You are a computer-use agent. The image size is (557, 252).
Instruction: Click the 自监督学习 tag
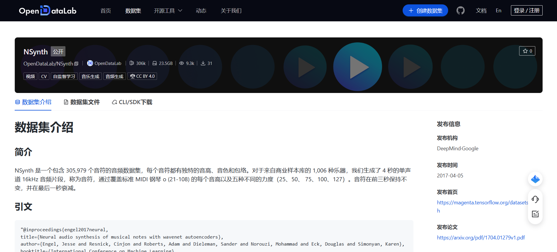64,76
